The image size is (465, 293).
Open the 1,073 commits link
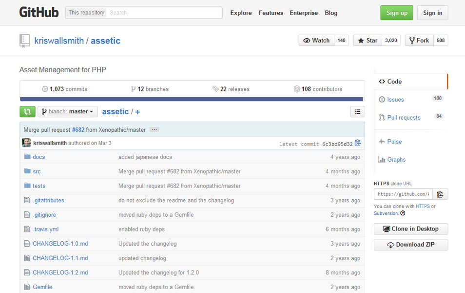point(65,89)
